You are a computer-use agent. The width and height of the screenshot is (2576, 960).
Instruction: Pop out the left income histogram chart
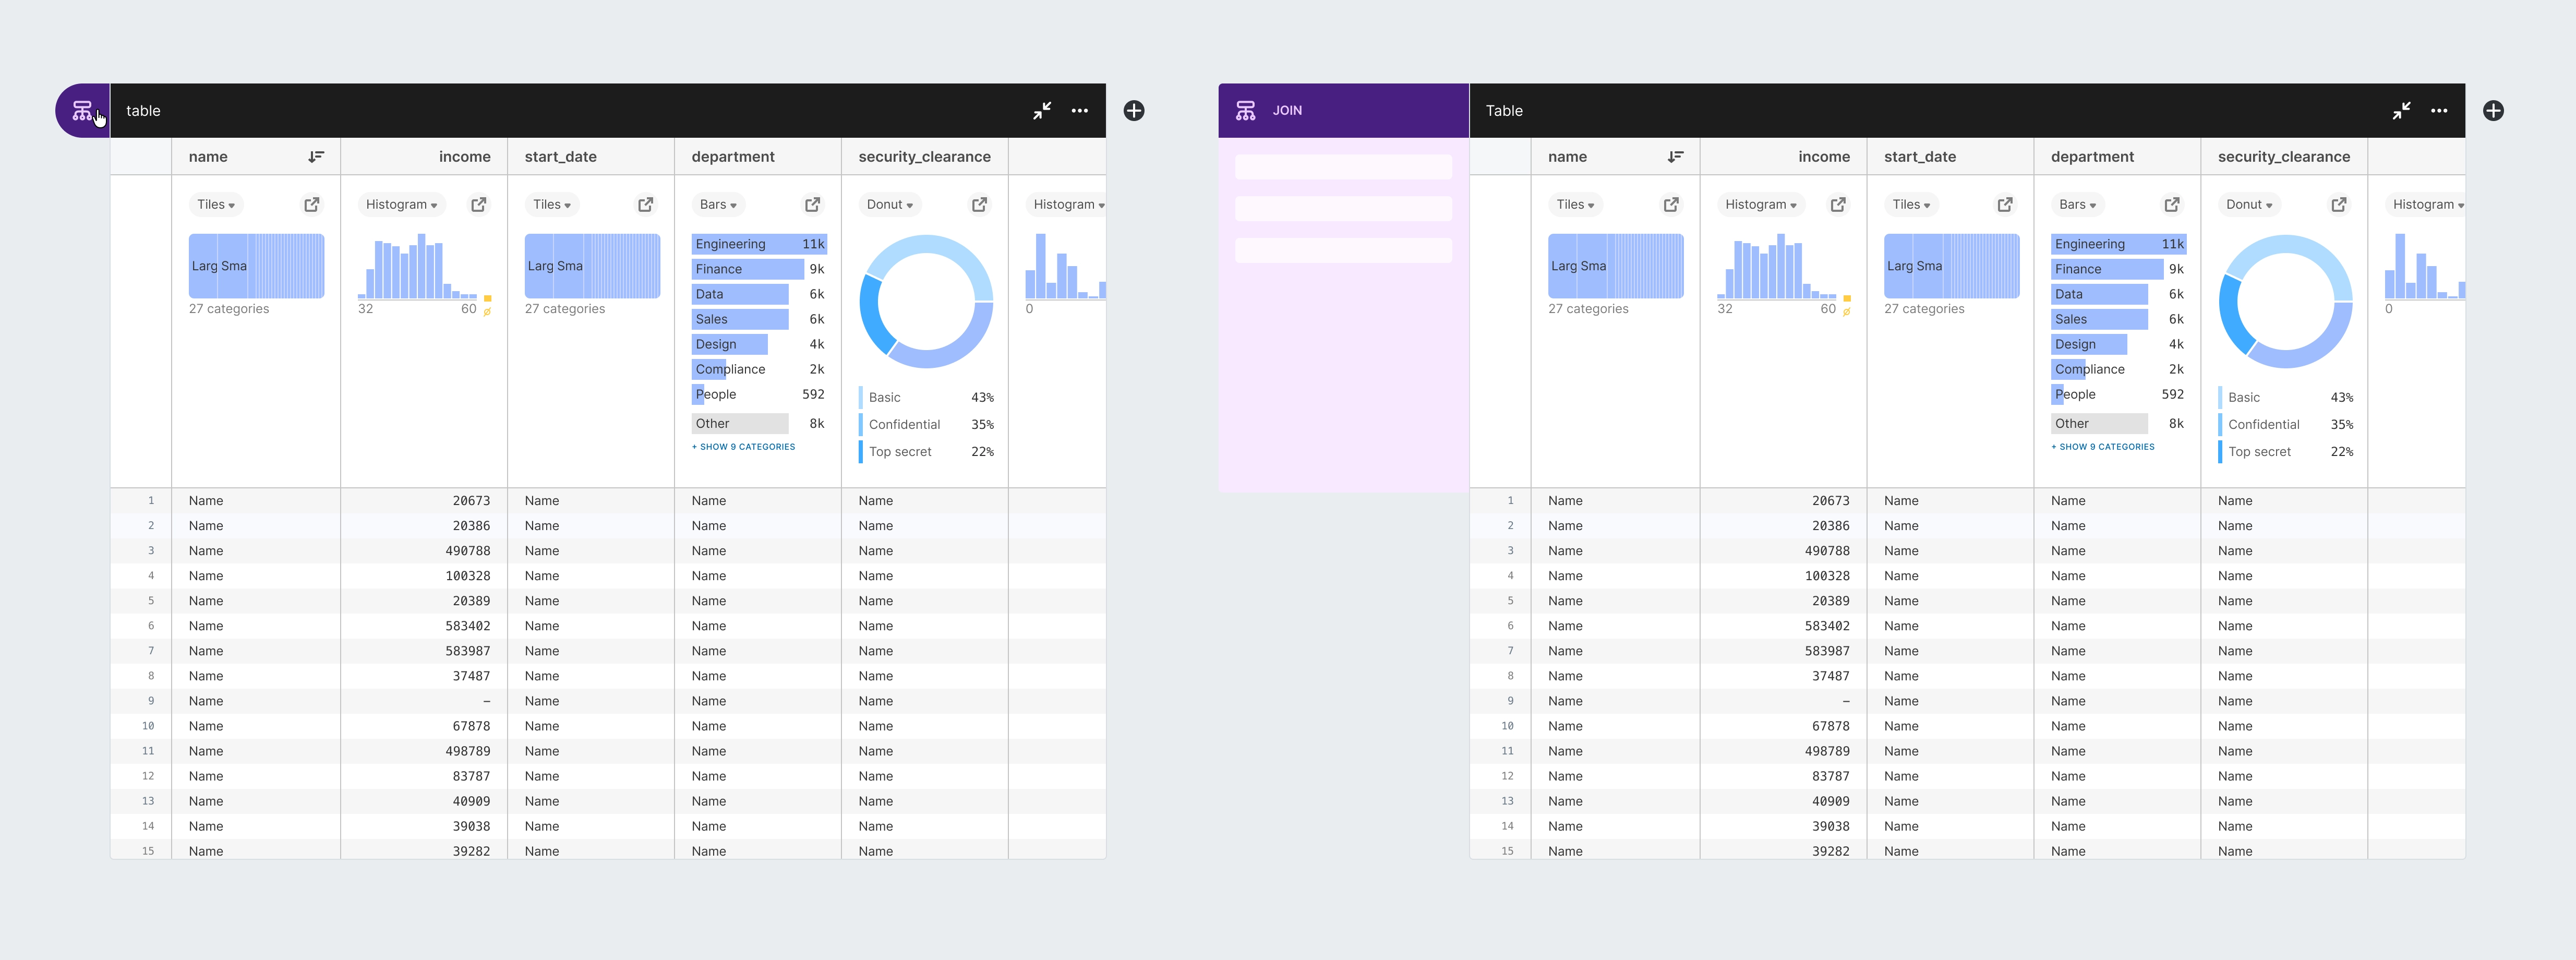coord(479,204)
